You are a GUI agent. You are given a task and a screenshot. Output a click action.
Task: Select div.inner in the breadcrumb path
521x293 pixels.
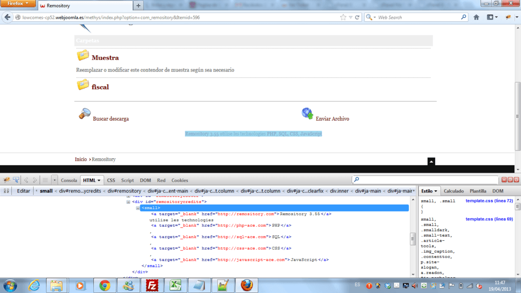pos(339,191)
